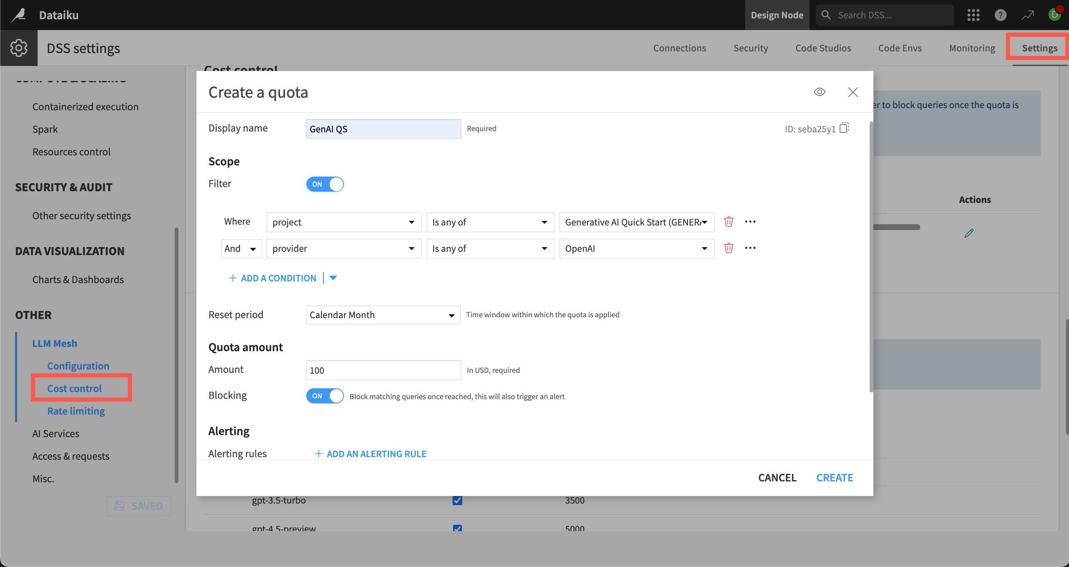This screenshot has height=567, width=1069.
Task: Click ADD AN ALERTING RULE link
Action: pos(370,453)
